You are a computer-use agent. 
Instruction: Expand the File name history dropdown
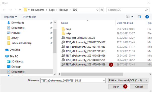point(104,81)
